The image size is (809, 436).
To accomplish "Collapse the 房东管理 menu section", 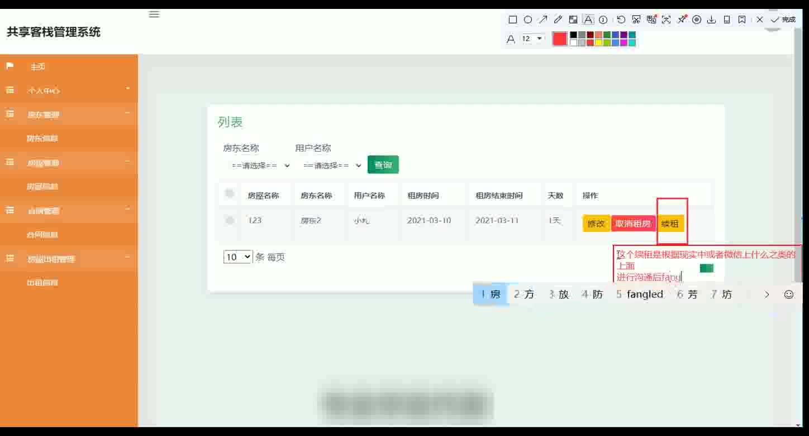I will coord(127,113).
